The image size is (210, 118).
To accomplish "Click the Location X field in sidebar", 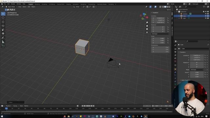I will (x=158, y=18).
